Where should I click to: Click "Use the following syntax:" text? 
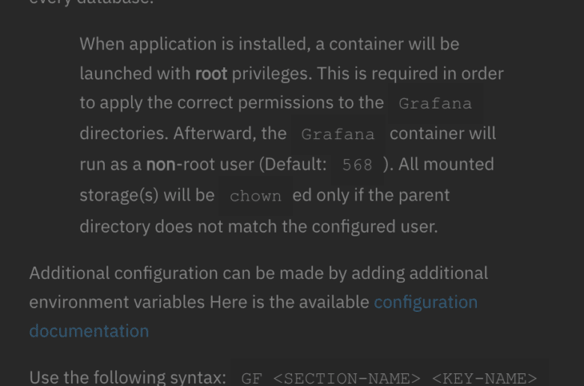tap(128, 377)
